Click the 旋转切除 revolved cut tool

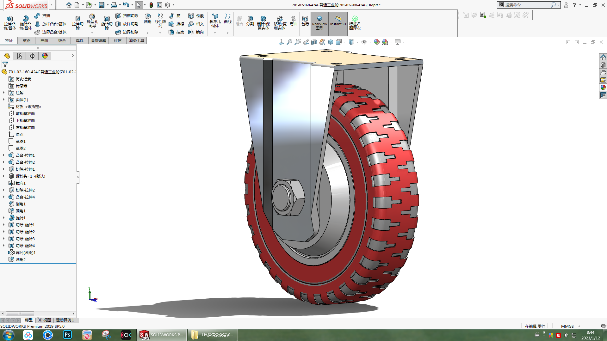(107, 23)
